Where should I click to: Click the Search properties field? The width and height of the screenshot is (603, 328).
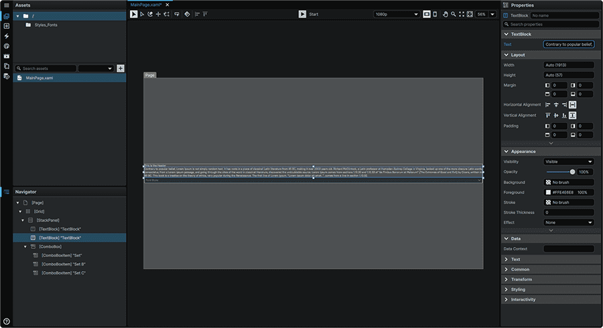pos(551,24)
